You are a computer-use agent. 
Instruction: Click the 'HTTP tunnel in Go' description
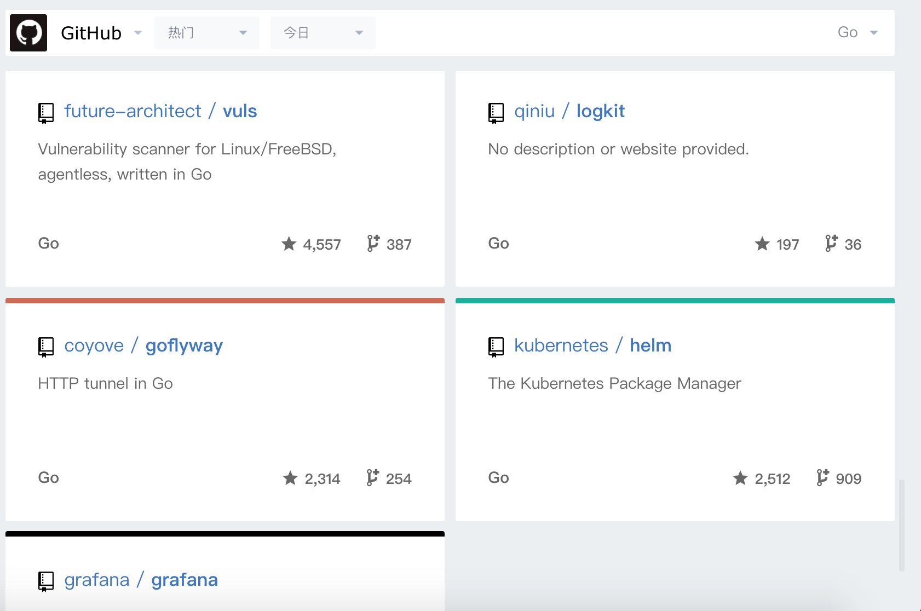[106, 383]
